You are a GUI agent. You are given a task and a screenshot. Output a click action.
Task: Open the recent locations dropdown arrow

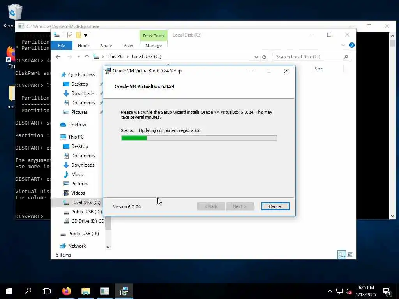point(79,57)
